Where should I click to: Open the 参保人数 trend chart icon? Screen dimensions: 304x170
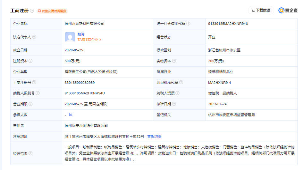[71, 115]
